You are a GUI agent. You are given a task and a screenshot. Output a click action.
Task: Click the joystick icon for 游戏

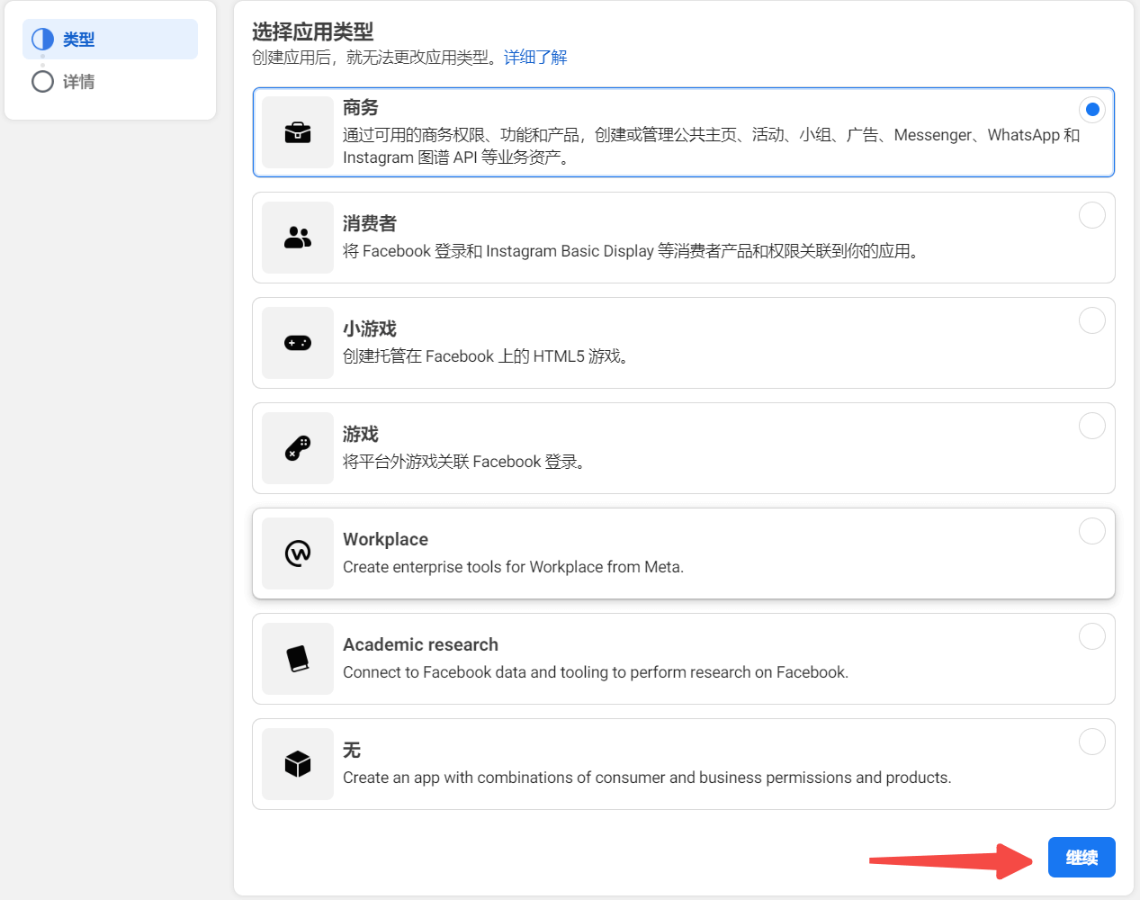coord(298,448)
